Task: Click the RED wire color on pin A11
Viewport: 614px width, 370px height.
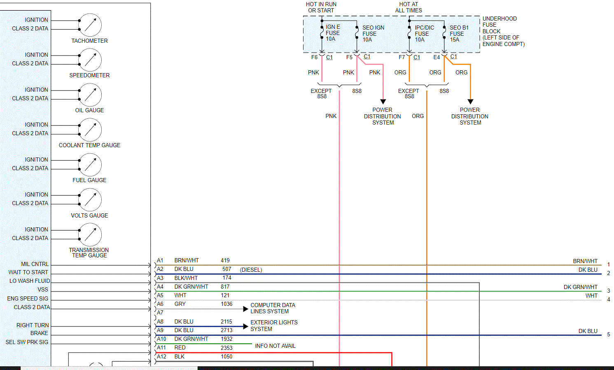Action: point(180,347)
